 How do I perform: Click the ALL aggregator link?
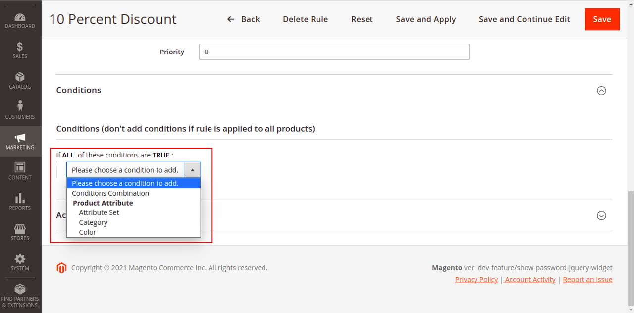[x=68, y=155]
